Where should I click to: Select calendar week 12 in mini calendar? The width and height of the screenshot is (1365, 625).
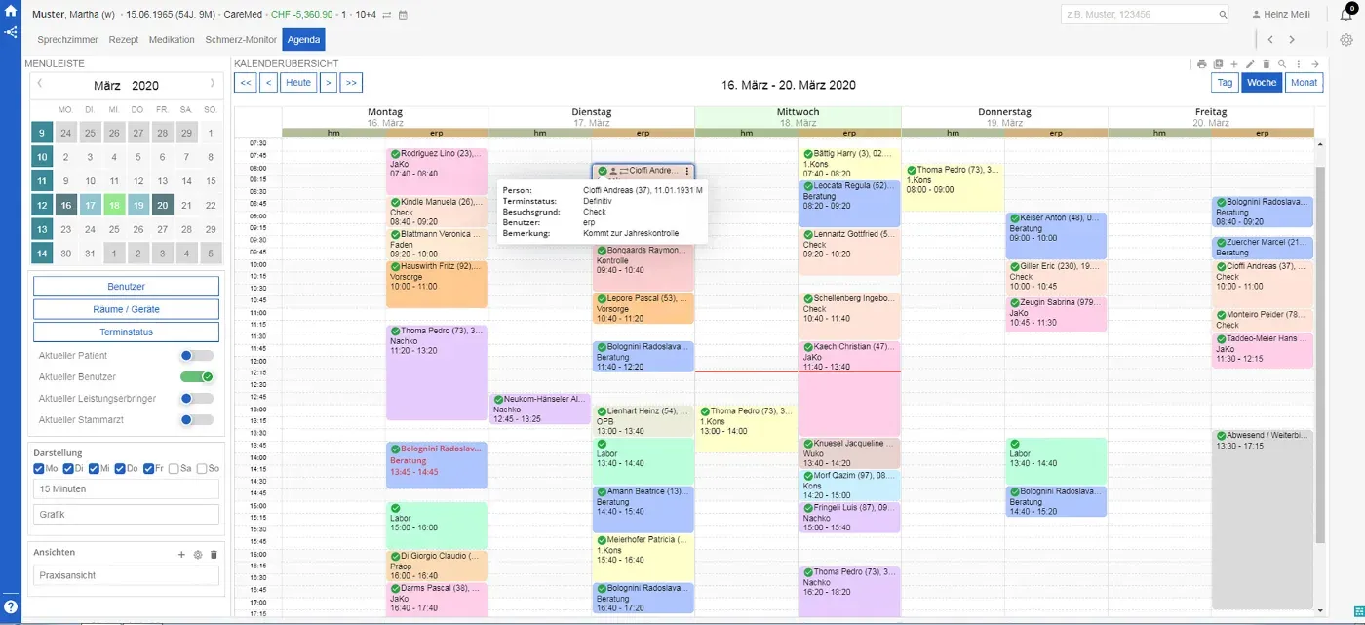[42, 205]
